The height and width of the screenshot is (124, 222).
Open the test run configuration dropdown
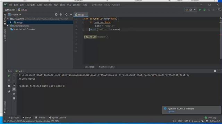click(190, 10)
